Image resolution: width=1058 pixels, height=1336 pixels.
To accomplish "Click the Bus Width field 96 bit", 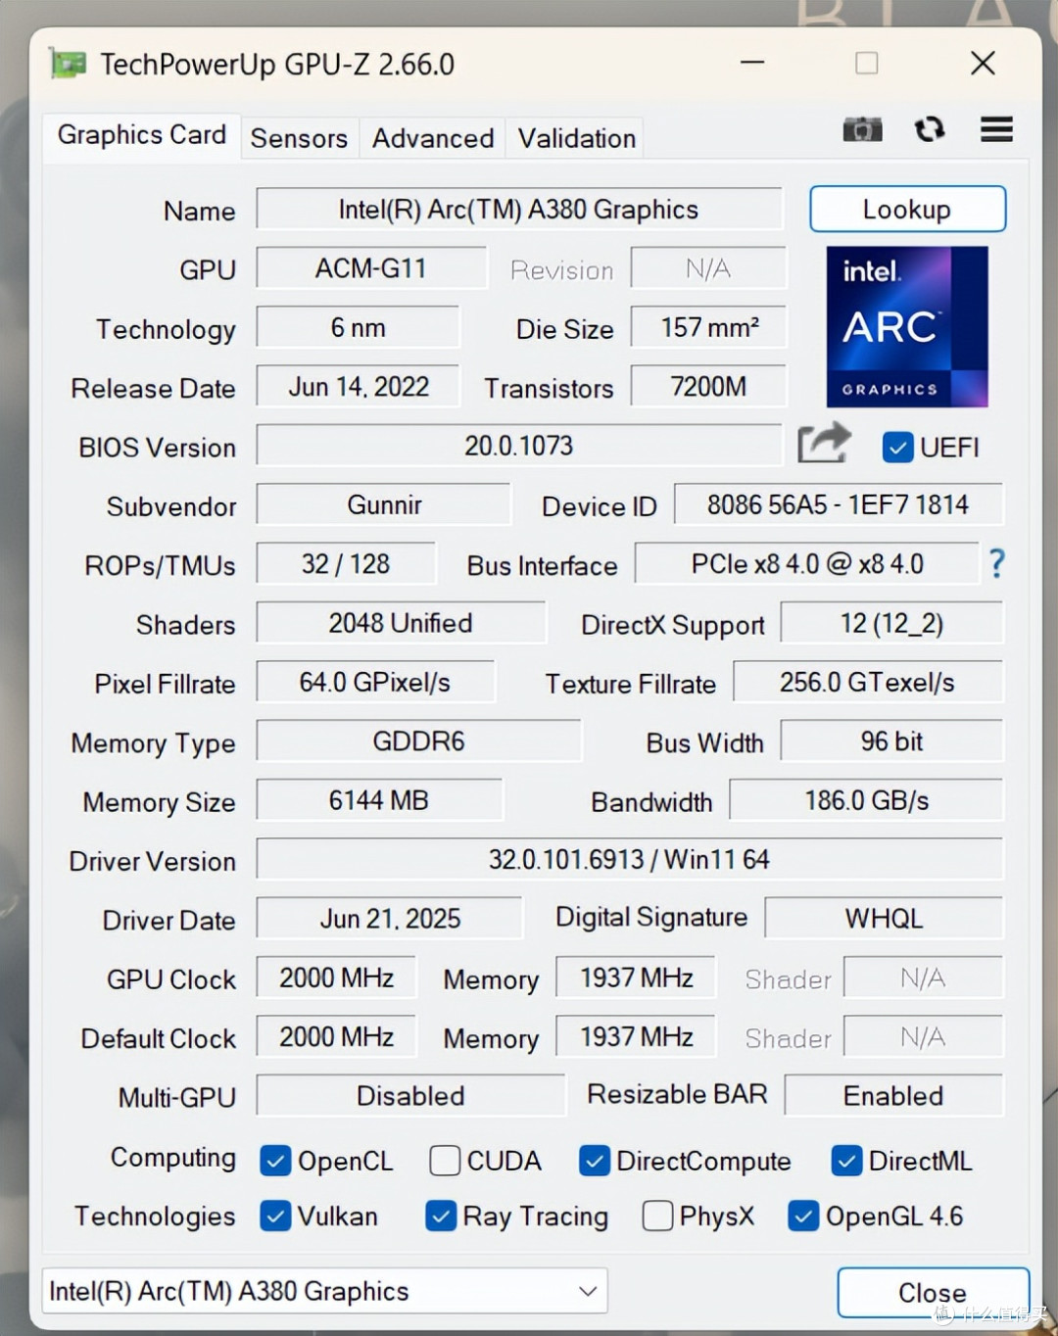I will [x=891, y=740].
